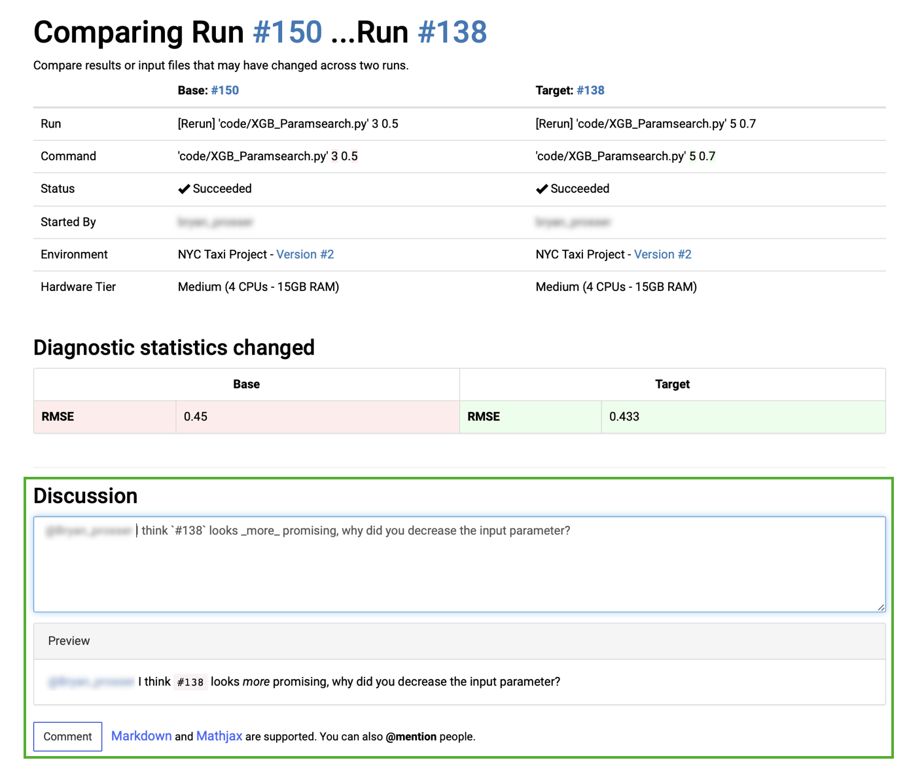Open the Mathjax help link
Screen dimensions: 907x777
click(x=219, y=736)
